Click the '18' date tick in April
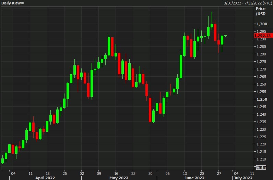Viewport: 273px width, 180px height. [48, 173]
